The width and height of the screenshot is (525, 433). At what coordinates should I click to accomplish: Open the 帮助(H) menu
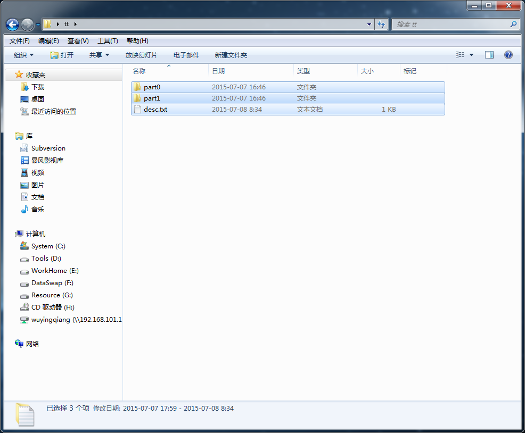[x=137, y=41]
